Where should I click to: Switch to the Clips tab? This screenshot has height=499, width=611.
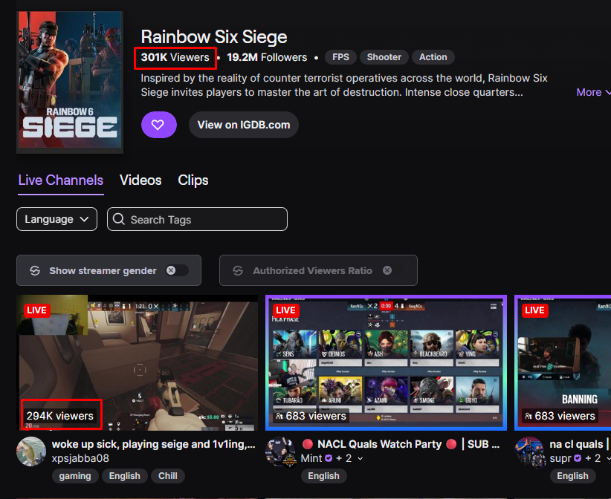tap(193, 180)
